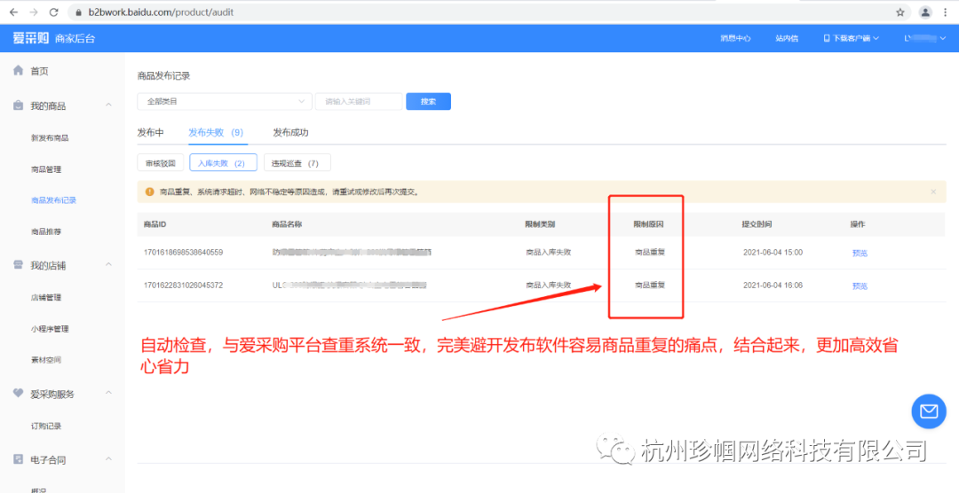Click the 商品ID column header

pyautogui.click(x=155, y=224)
